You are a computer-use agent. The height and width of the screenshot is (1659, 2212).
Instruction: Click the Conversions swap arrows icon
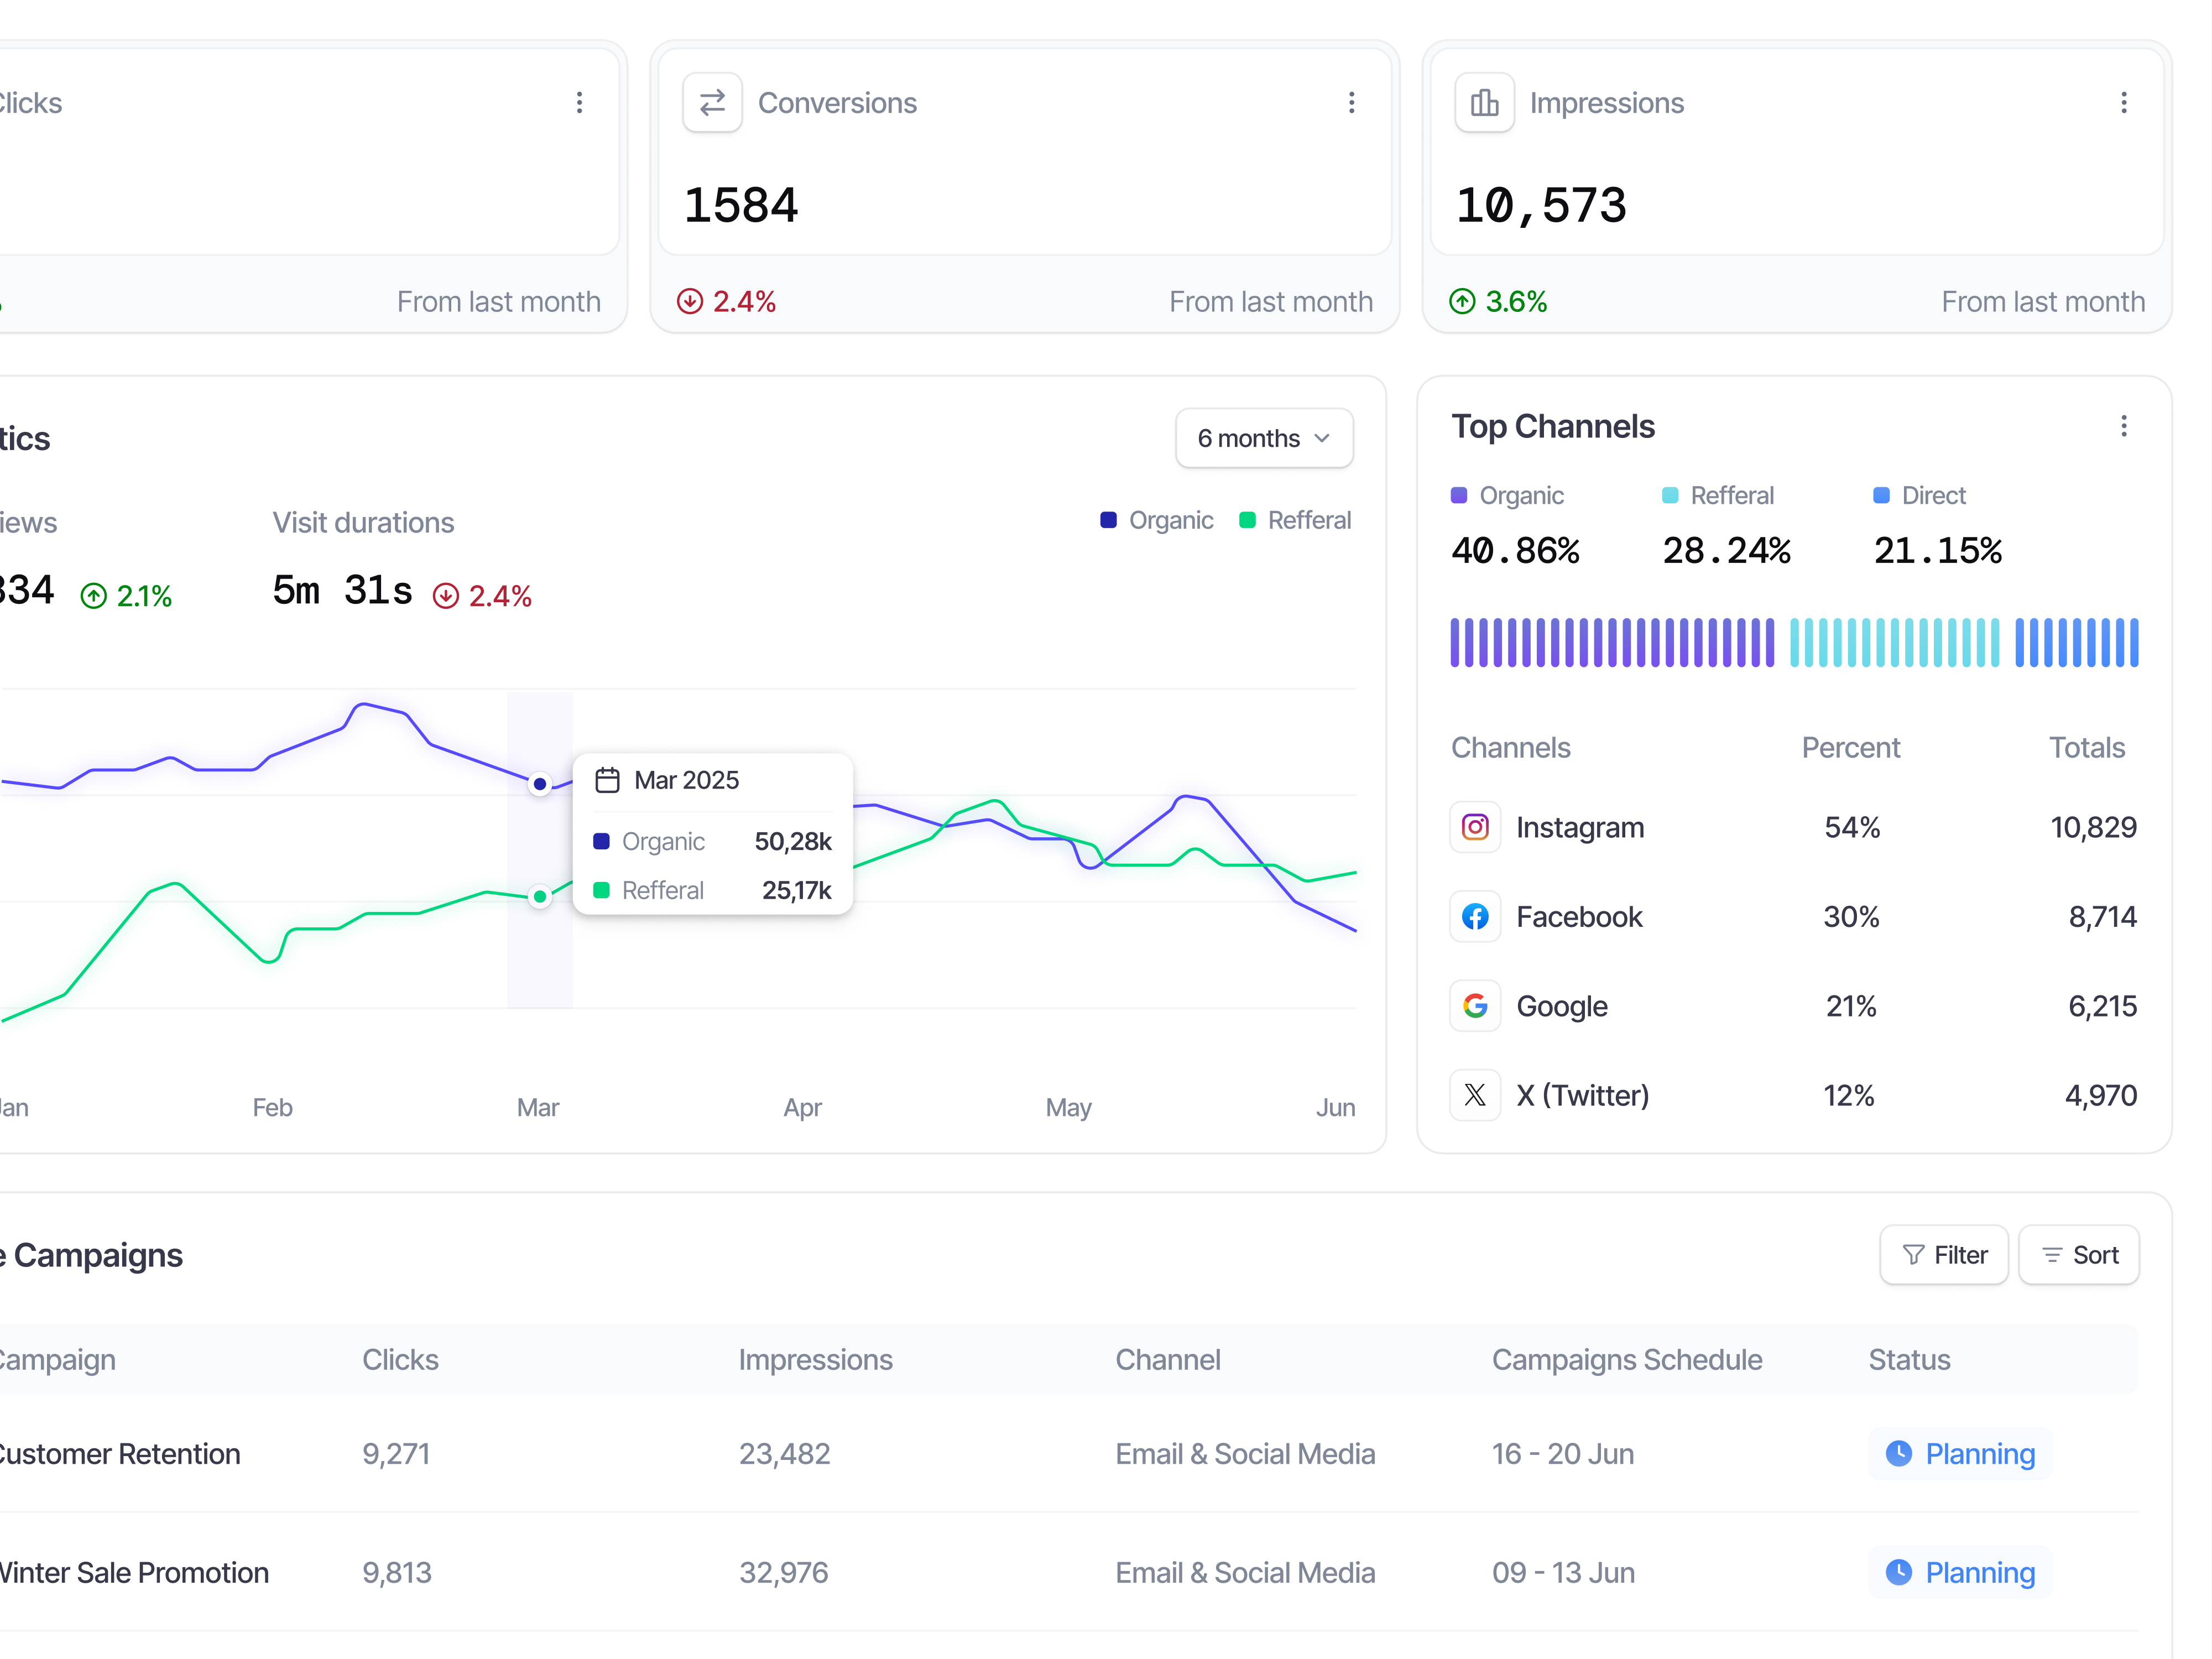(712, 103)
